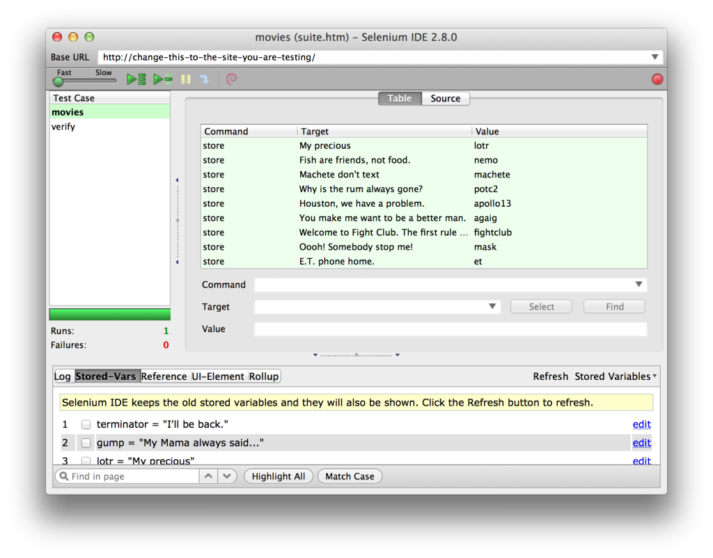Viewport: 713px width, 558px height.
Task: Open the Command dropdown list
Action: (638, 285)
